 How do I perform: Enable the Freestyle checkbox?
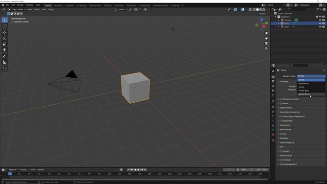pos(281,160)
